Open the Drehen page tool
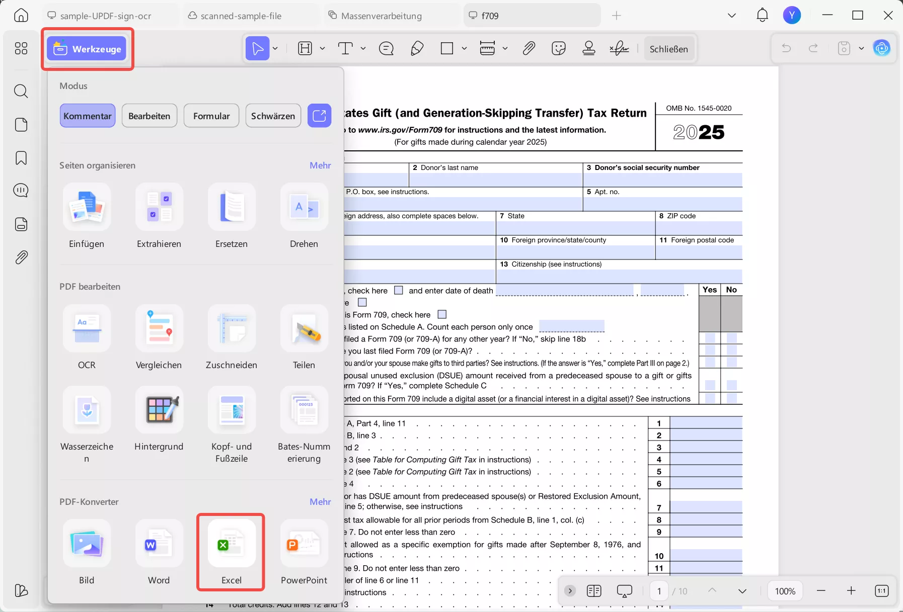 304,216
